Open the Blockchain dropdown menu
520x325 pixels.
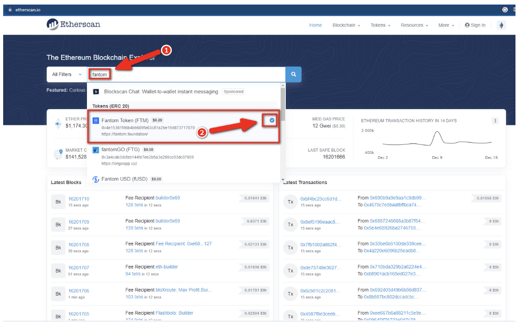(346, 25)
